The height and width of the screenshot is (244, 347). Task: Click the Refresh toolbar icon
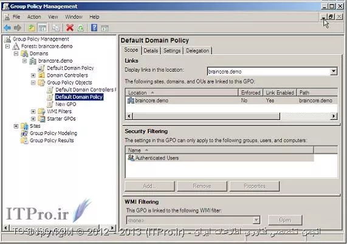click(x=81, y=28)
